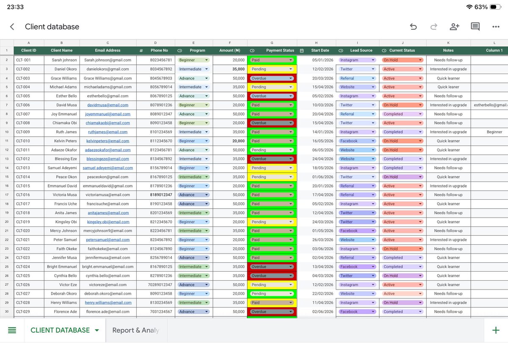Open Current Status dropdown for Sarah johnson
This screenshot has width=508, height=353.
(x=420, y=60)
